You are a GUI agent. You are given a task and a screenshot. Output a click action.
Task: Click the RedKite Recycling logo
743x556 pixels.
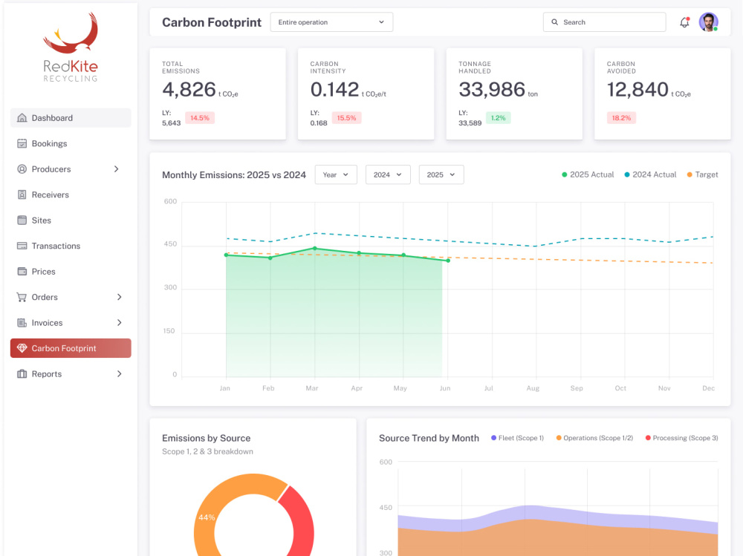pyautogui.click(x=71, y=48)
